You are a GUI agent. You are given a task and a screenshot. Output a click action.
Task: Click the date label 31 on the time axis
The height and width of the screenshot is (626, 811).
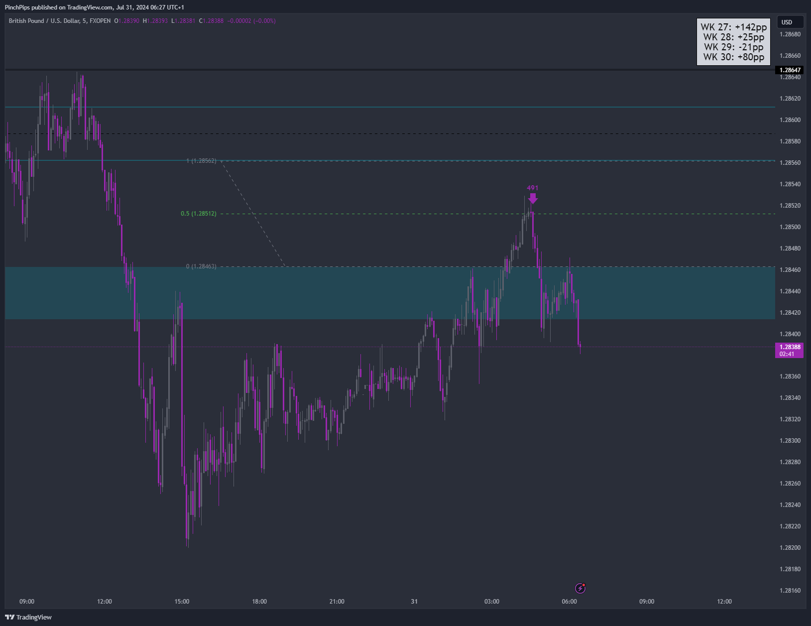click(x=414, y=602)
